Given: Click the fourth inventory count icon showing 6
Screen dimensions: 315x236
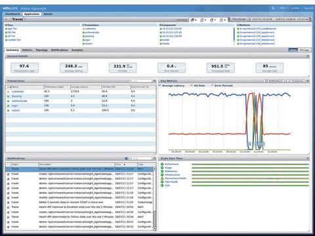Looking at the screenshot, I should pos(222,20).
